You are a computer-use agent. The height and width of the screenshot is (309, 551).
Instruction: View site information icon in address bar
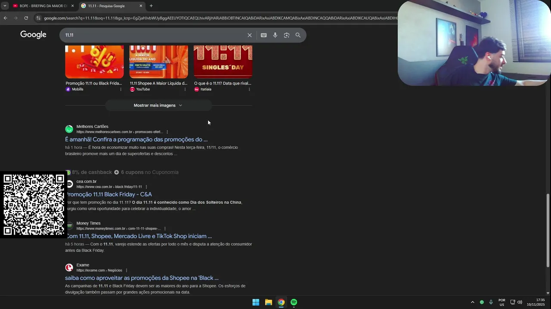point(38,18)
